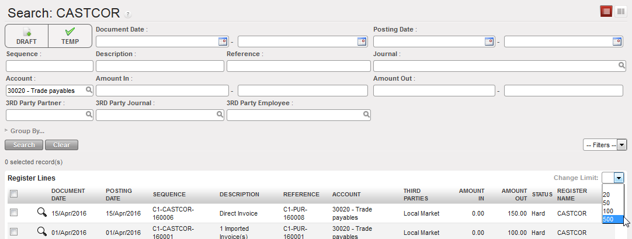Click the help icon beside Search: CASTCOR title
This screenshot has width=632, height=239.
point(128,14)
